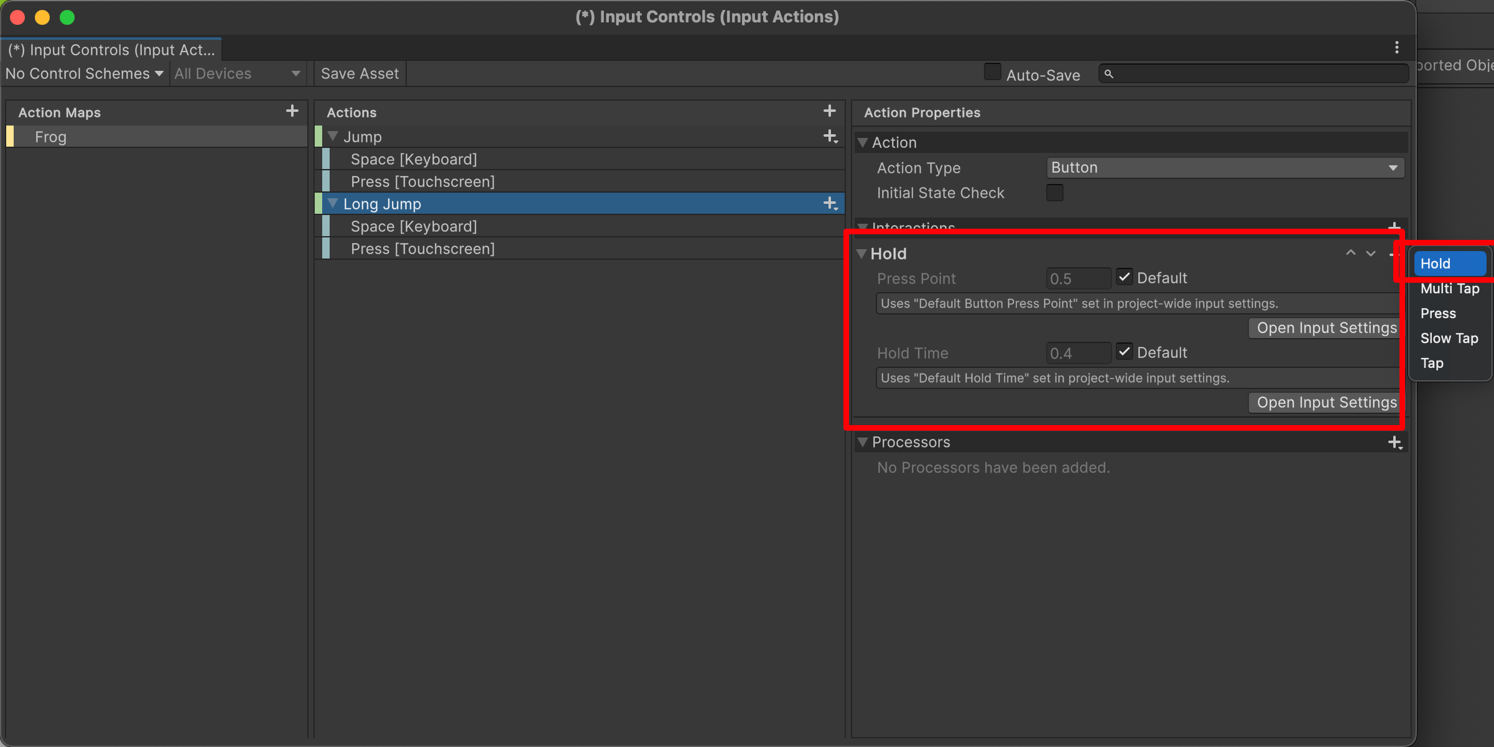Open the Action Type Button dropdown

click(x=1225, y=168)
